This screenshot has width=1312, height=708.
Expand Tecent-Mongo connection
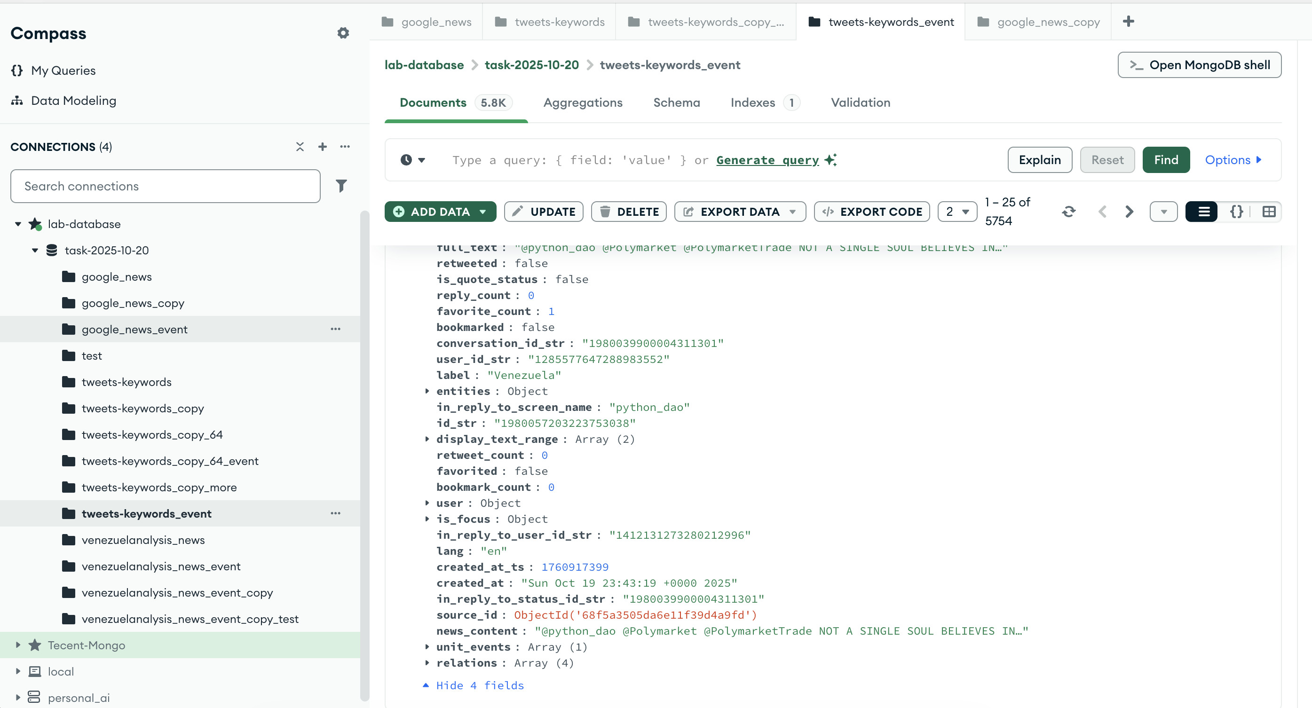click(18, 645)
